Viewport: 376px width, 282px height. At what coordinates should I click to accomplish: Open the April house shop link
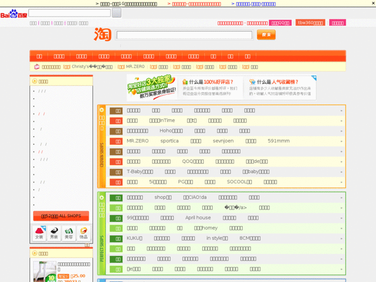click(x=198, y=218)
